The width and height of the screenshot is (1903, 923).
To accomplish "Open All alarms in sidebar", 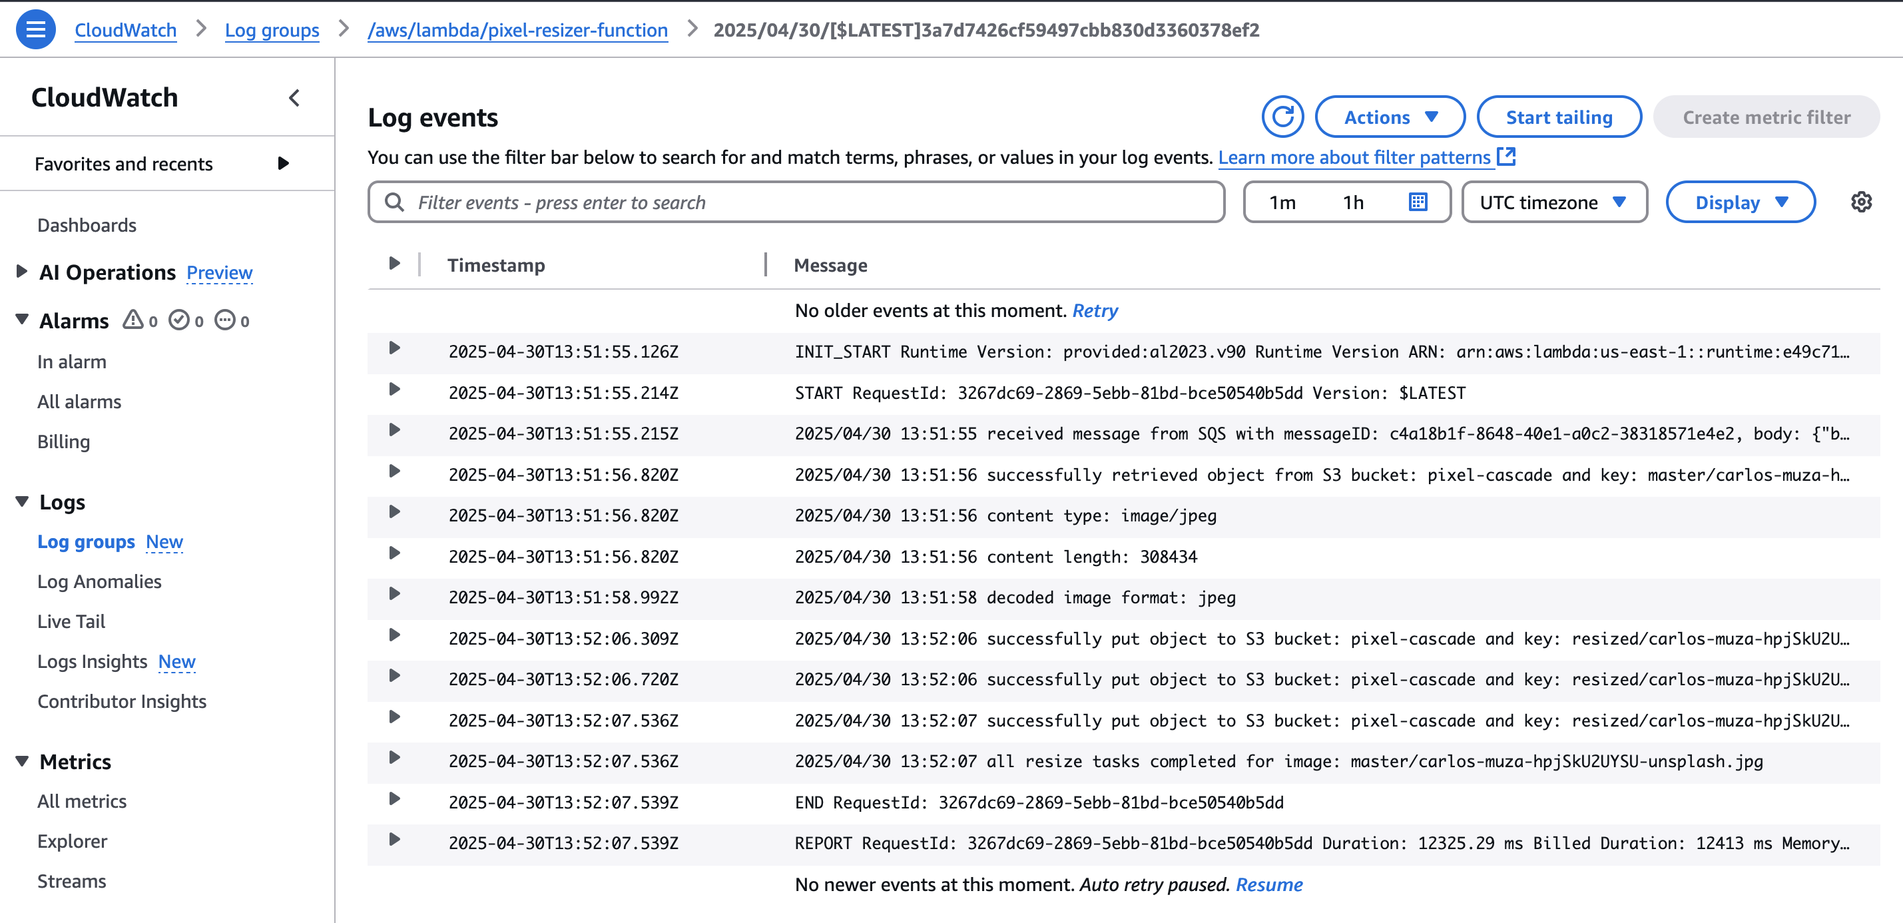I will (x=79, y=402).
